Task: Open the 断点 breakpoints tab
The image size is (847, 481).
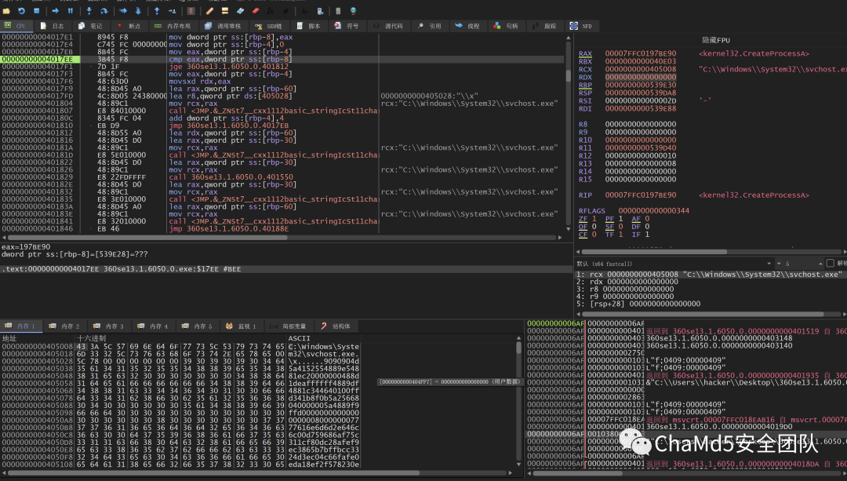Action: point(129,26)
